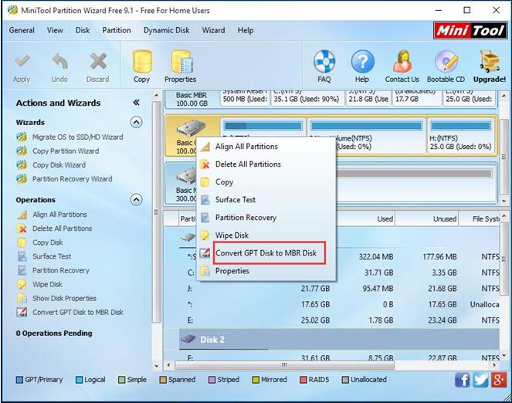Click the Copy cylinder toolbar icon

click(x=142, y=61)
